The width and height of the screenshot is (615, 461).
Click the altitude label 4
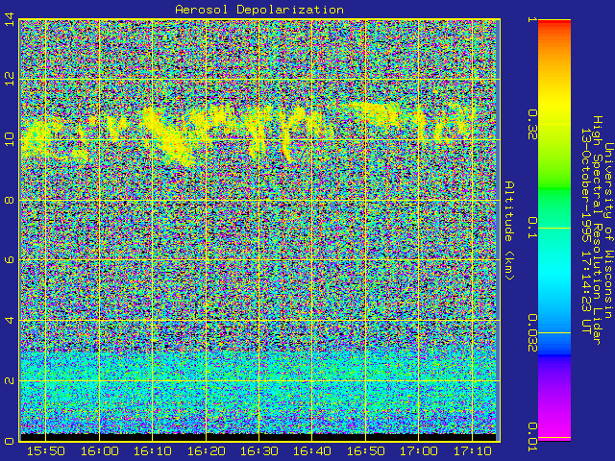[10, 320]
